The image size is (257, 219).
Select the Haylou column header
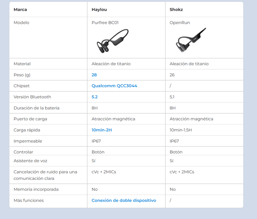pyautogui.click(x=99, y=10)
